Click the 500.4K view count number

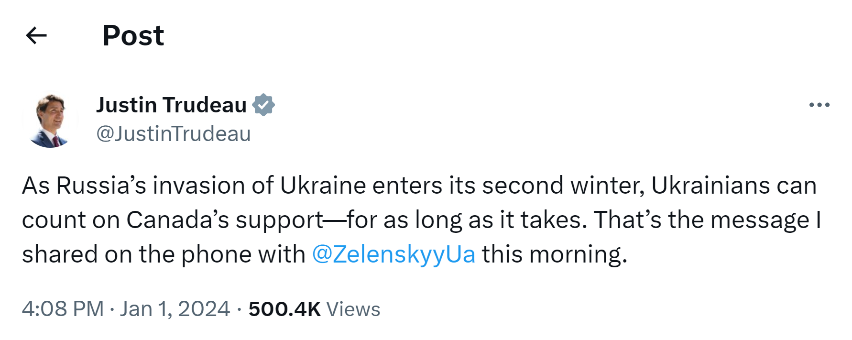pyautogui.click(x=284, y=309)
